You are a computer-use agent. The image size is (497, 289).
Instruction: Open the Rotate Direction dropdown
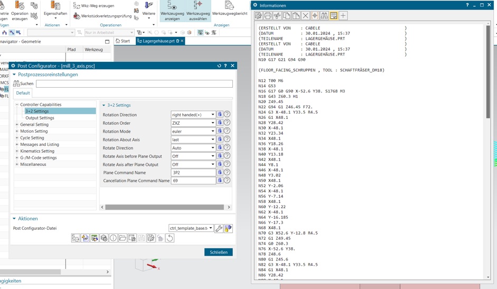click(x=193, y=148)
